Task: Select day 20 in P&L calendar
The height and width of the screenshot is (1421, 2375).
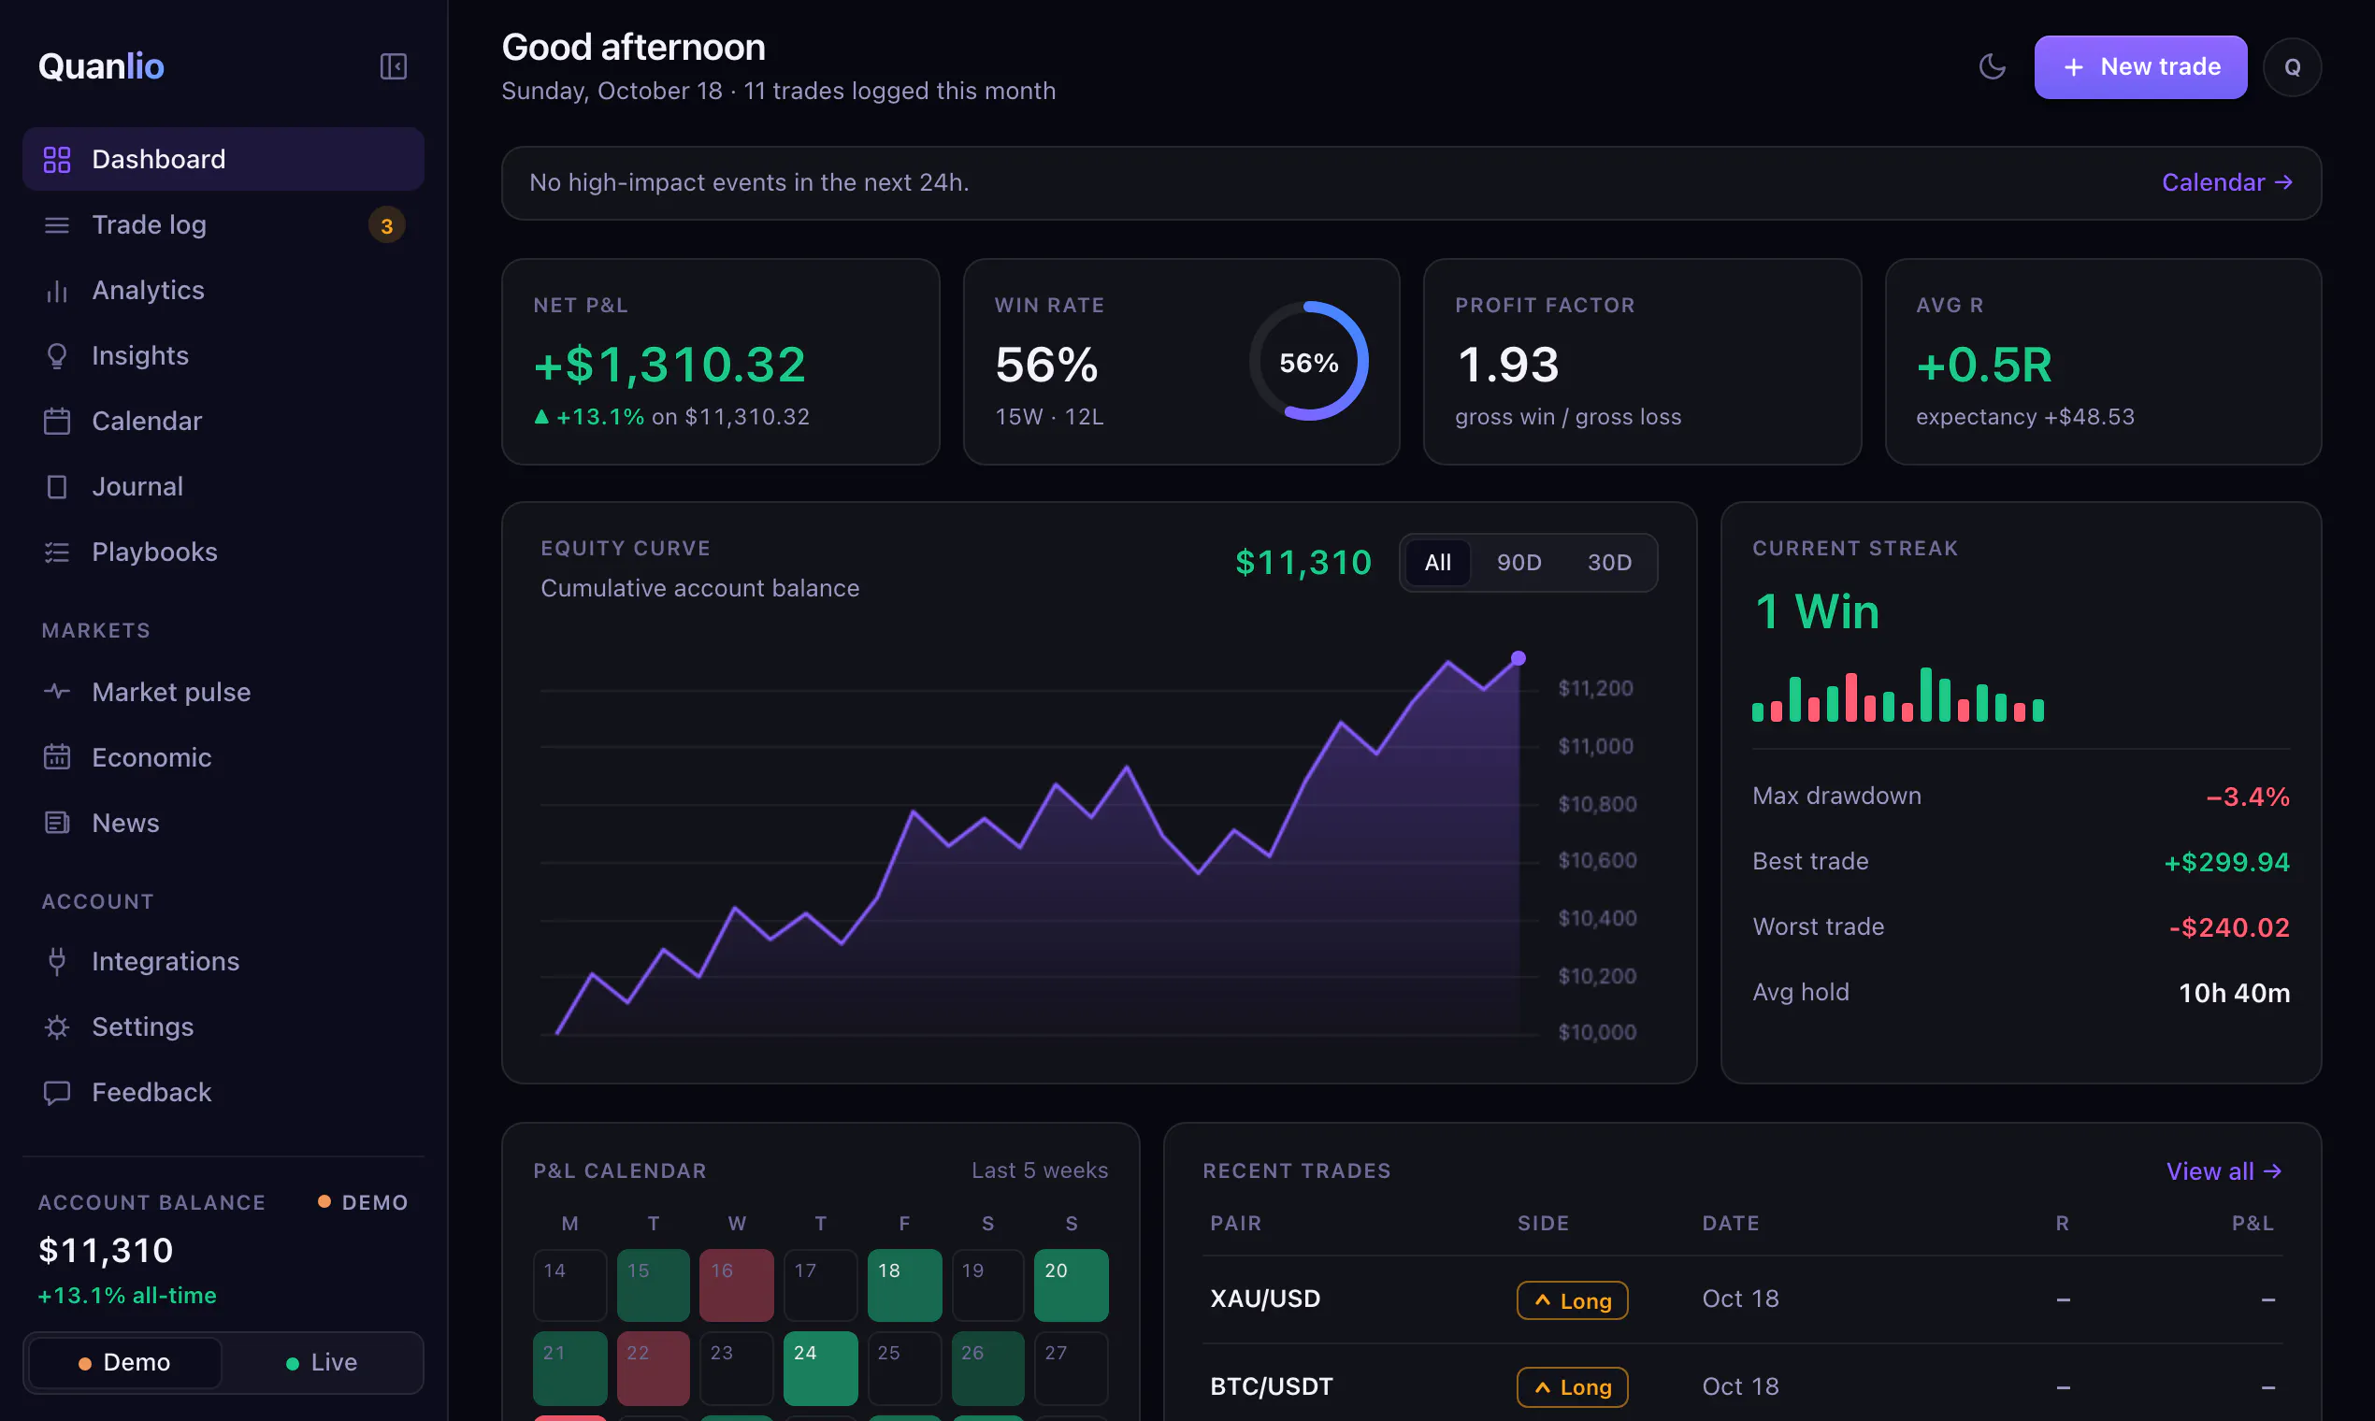Action: (x=1071, y=1285)
